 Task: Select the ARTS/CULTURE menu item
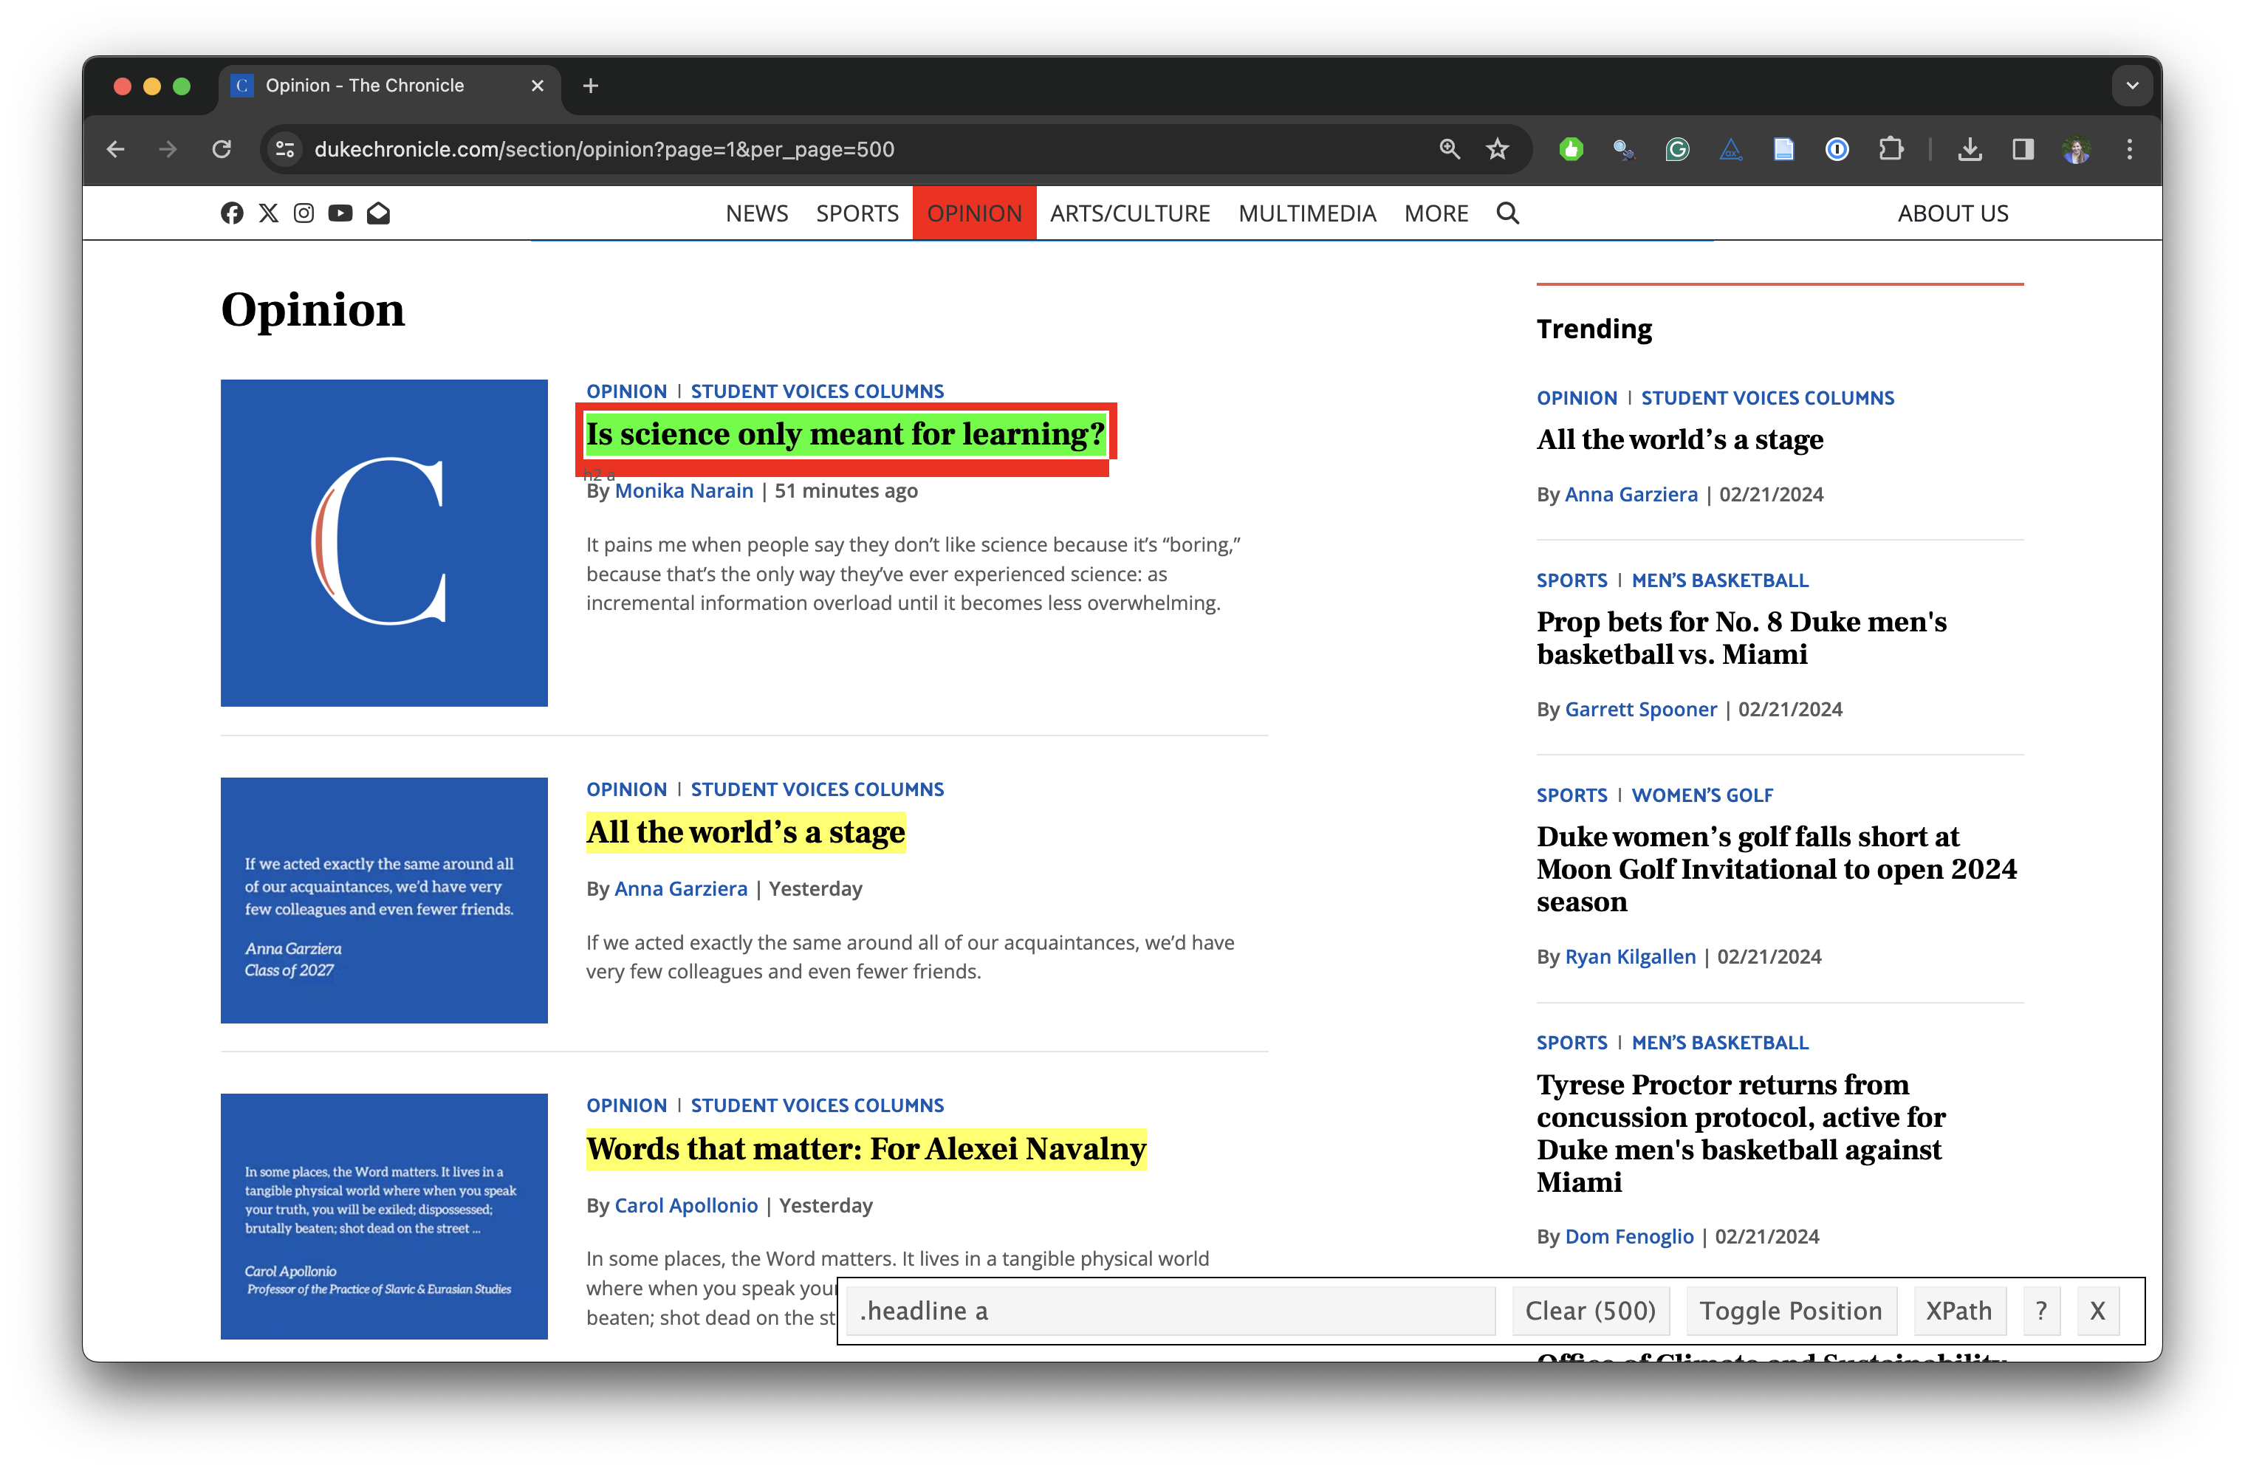(1129, 213)
